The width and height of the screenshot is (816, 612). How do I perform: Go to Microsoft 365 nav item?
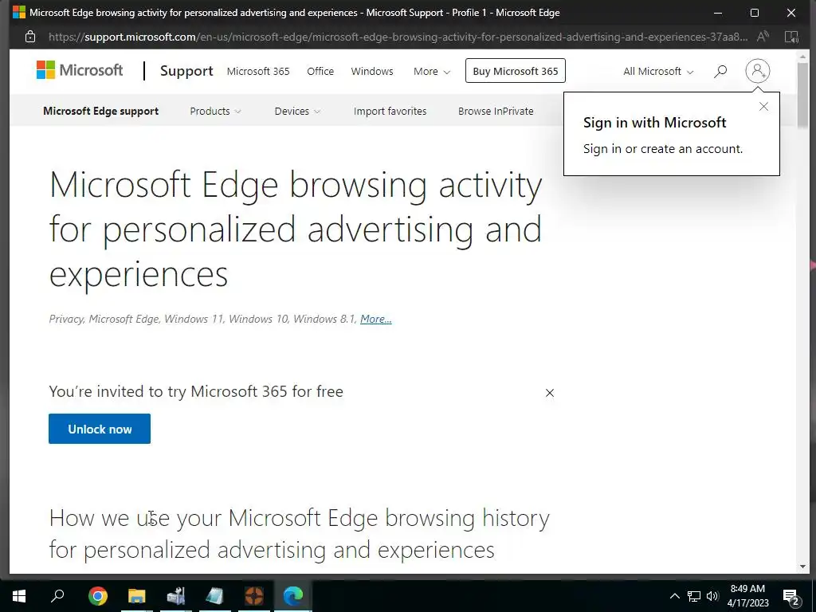pyautogui.click(x=258, y=71)
